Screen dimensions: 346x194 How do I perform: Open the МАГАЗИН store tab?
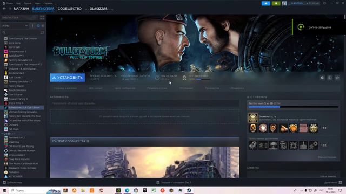(21, 9)
